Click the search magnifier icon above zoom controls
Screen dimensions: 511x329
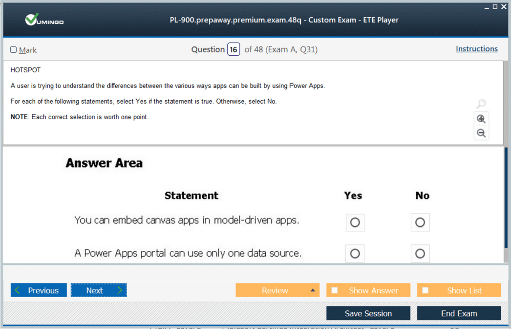(481, 104)
